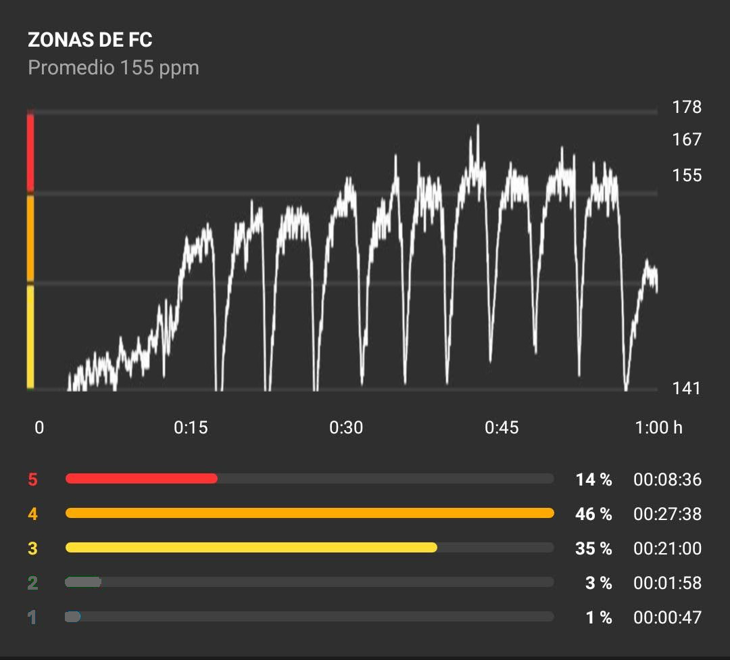
Task: Click the red zone color strip on chart
Action: (x=30, y=152)
